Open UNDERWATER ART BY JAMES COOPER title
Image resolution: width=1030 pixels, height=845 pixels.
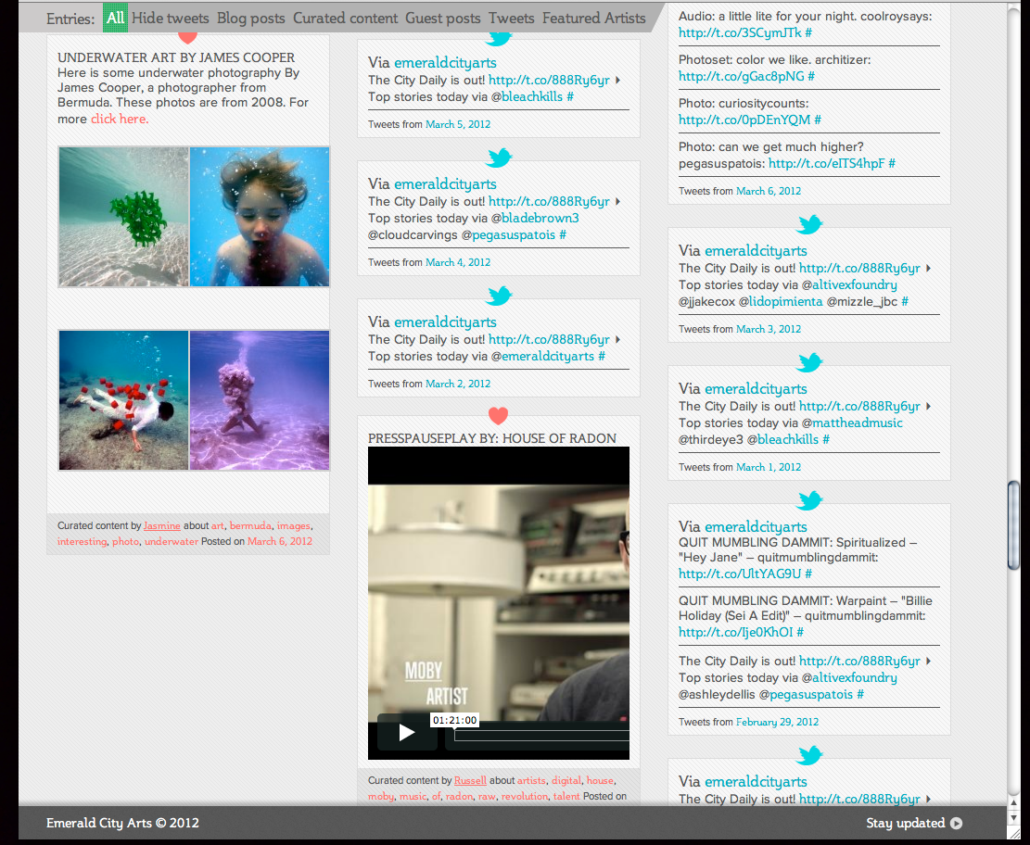(x=176, y=57)
